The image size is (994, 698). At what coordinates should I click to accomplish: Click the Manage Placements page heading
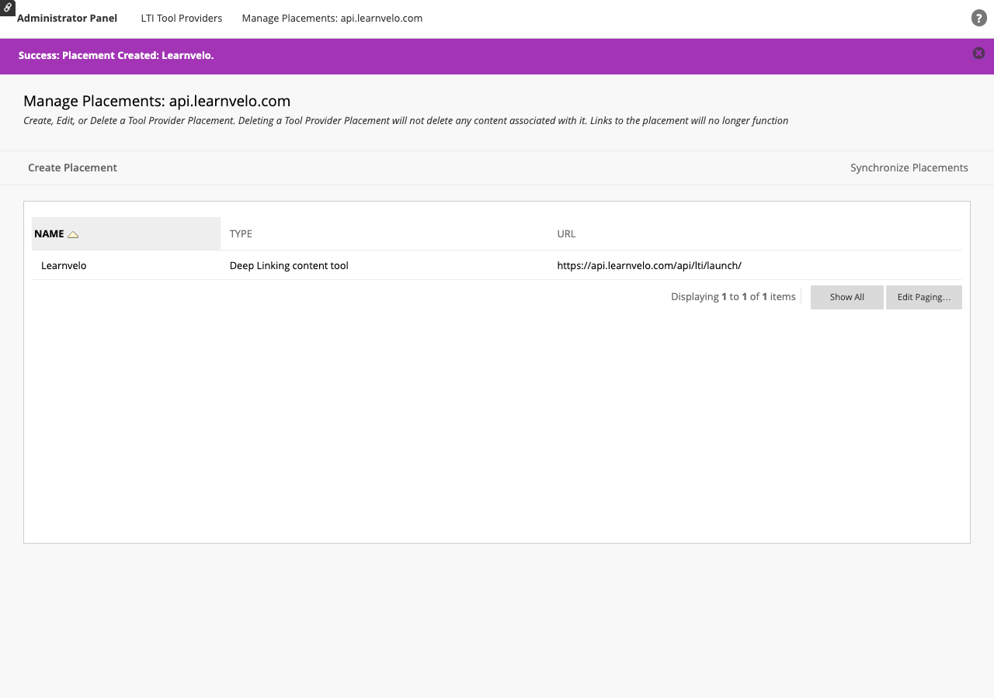157,101
